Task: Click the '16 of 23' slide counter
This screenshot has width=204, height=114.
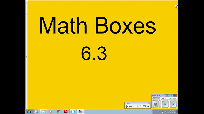Action: (x=127, y=103)
